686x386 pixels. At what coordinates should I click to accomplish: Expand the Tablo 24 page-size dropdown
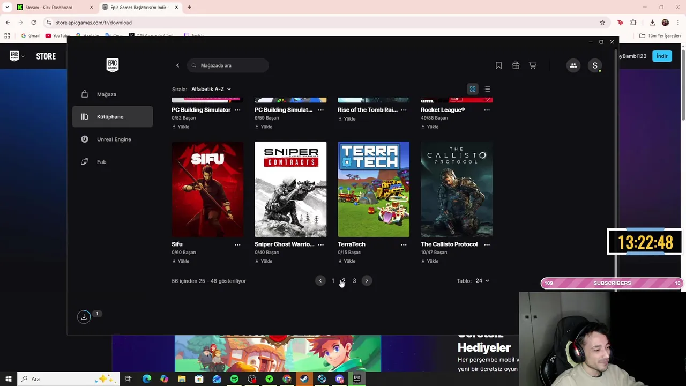tap(482, 281)
